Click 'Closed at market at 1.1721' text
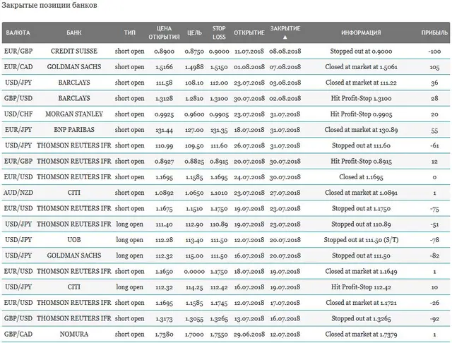Image resolution: width=452 pixels, height=343 pixels. tap(361, 303)
